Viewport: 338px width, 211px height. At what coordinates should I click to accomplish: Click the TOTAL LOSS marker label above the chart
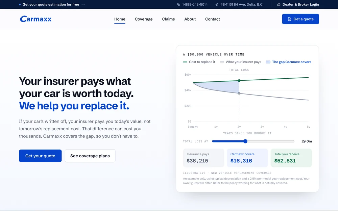tap(239, 70)
